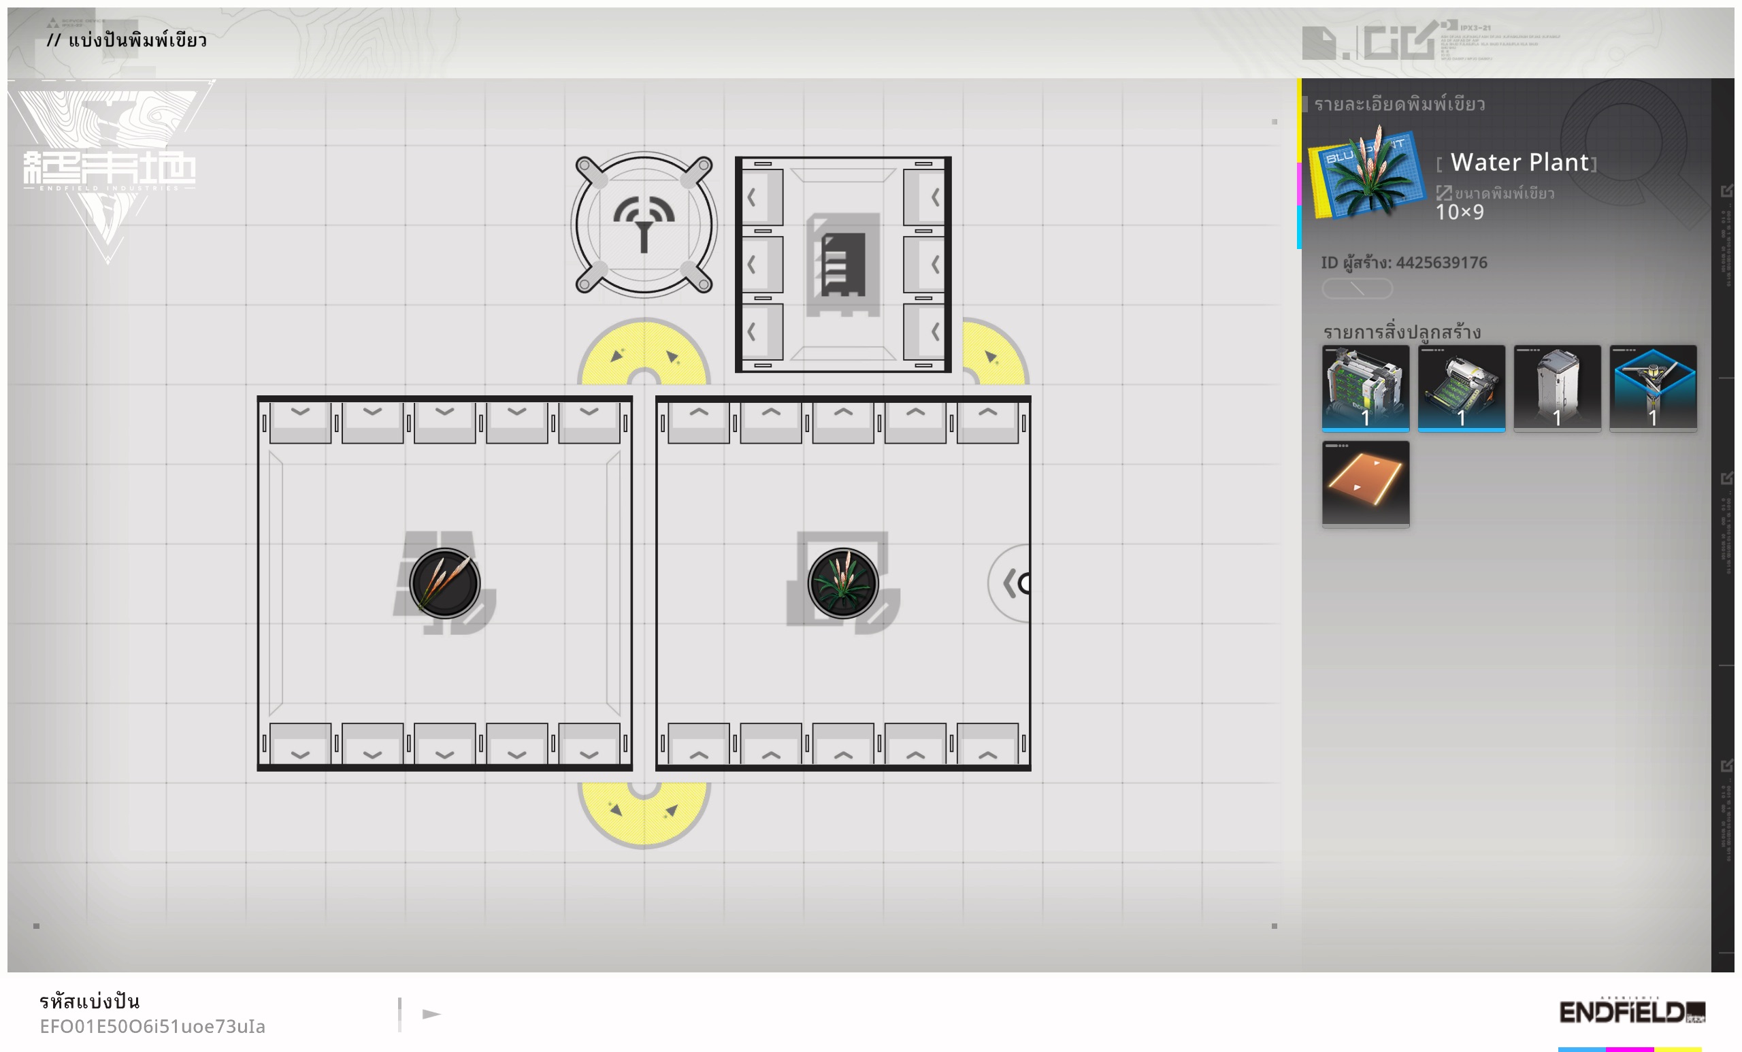Screen dimensions: 1742x1052
Task: Click the green plant item in the right machine
Action: pyautogui.click(x=842, y=583)
